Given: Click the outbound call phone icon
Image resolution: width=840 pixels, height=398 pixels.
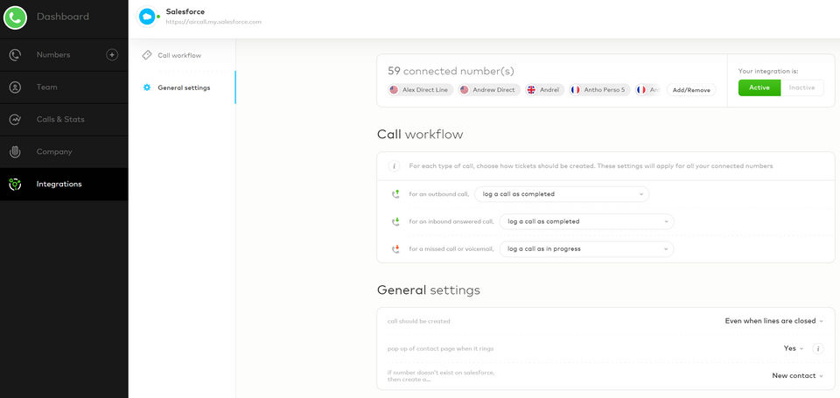Looking at the screenshot, I should (395, 194).
